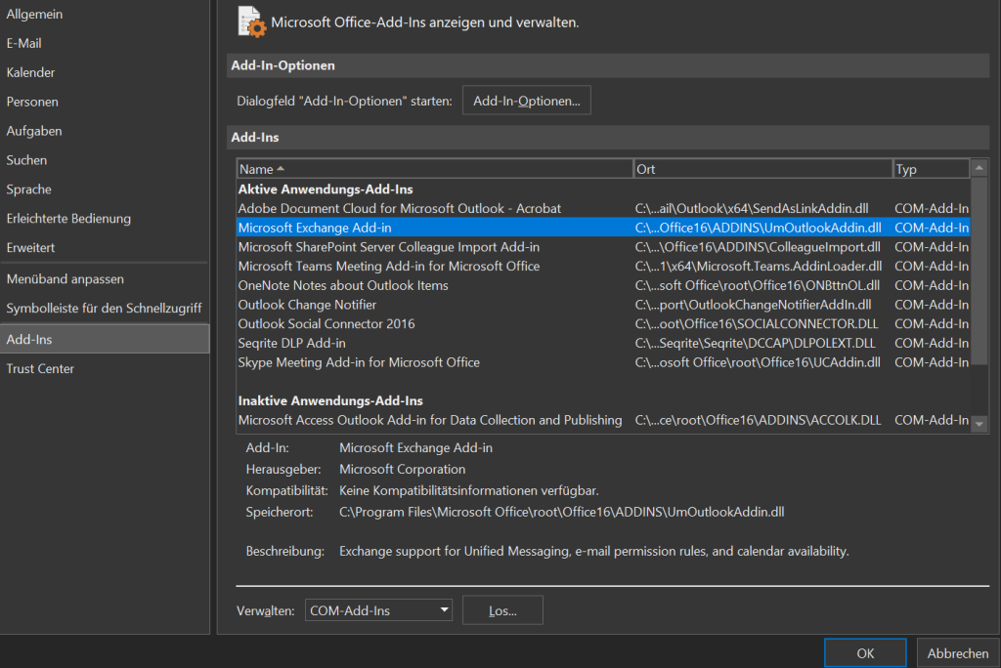Select the E-Mail category in sidebar
Screen dimensions: 1001x668
(x=23, y=43)
